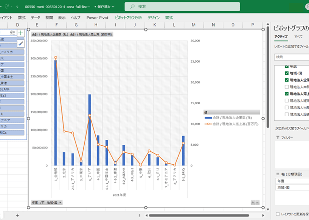Select column header M
Image resolution: width=309 pixels, height=220 pixels.
coord(194,25)
